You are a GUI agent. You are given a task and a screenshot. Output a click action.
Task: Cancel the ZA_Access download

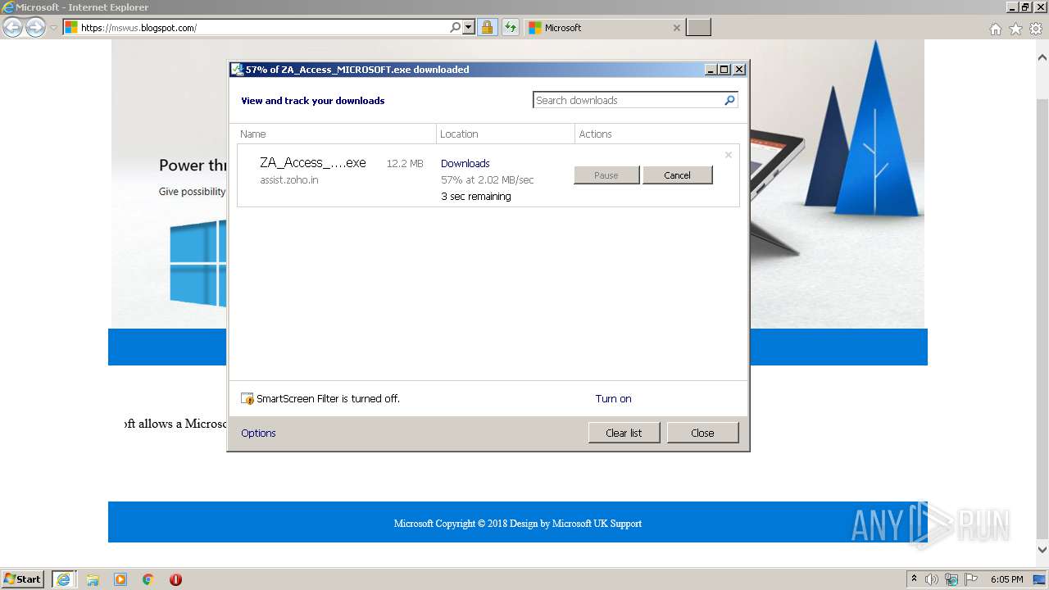click(x=677, y=175)
